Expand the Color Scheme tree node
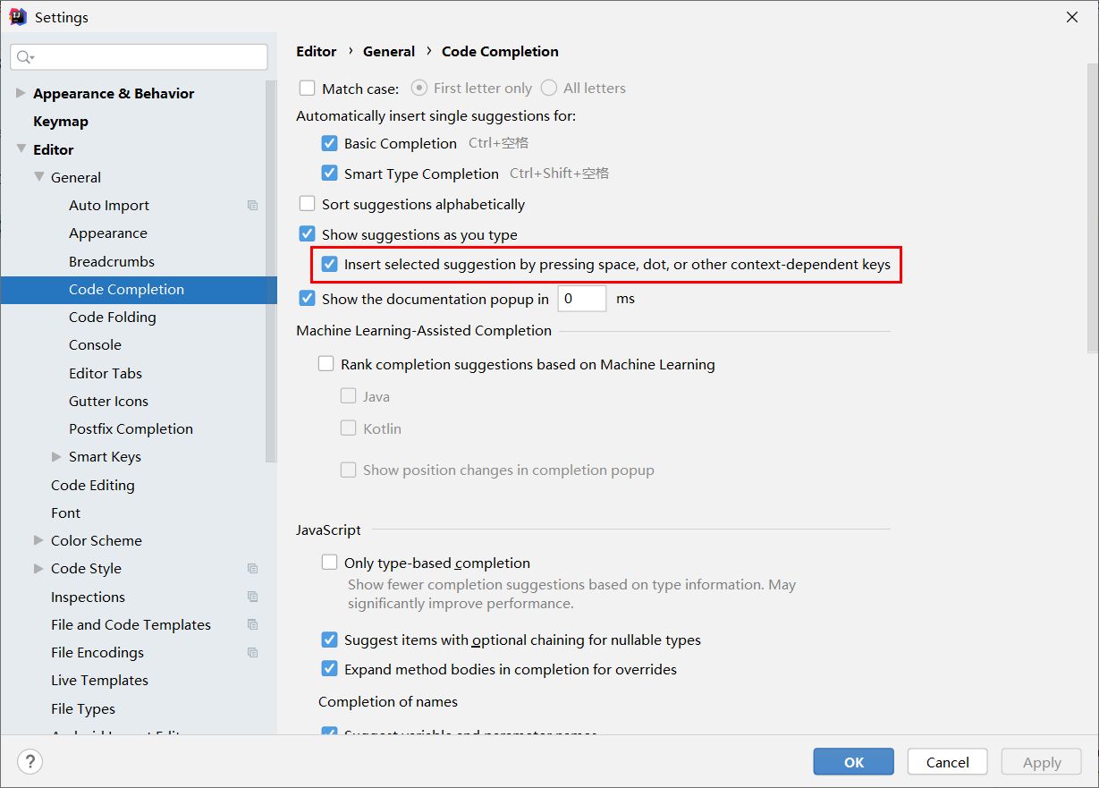 pyautogui.click(x=38, y=540)
